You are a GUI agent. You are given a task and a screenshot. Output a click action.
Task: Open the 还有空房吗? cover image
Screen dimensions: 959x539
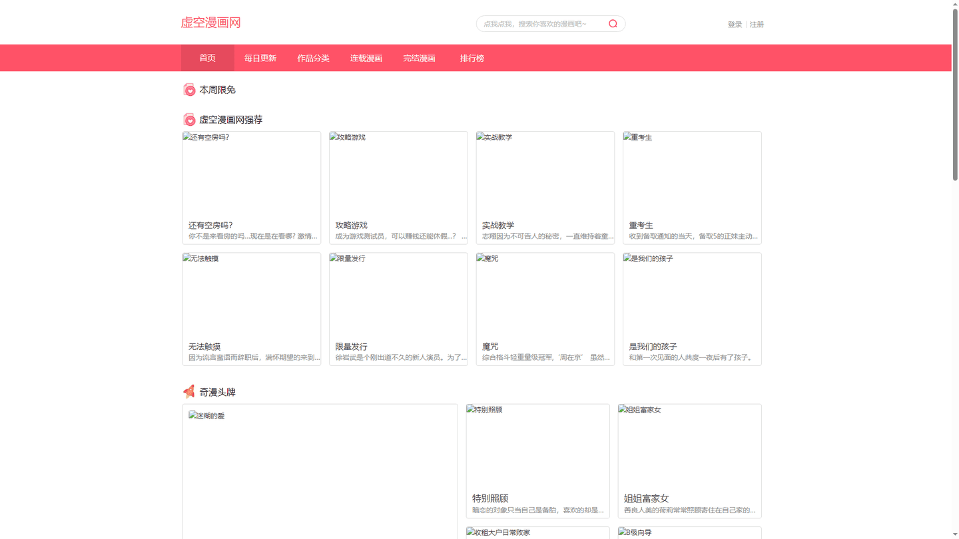pos(252,174)
